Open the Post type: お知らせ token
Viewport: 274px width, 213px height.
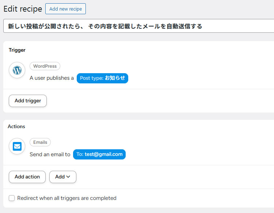click(x=102, y=78)
